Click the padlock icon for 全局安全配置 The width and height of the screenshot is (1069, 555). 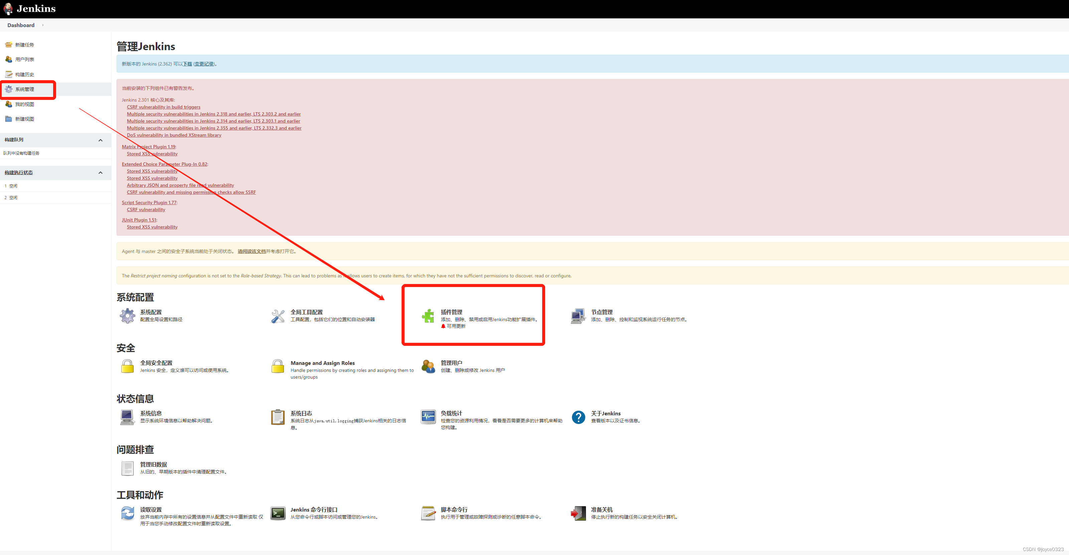(x=127, y=367)
